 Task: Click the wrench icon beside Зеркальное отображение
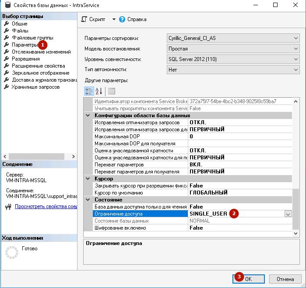click(7, 73)
